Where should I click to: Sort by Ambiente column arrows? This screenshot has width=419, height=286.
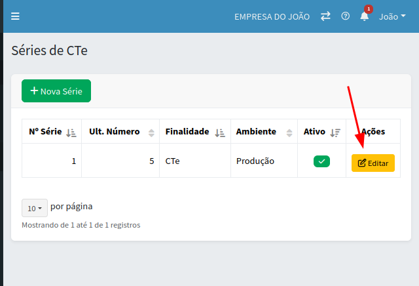point(289,132)
